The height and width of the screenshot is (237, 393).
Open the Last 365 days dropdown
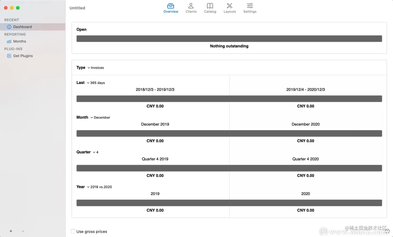click(96, 83)
